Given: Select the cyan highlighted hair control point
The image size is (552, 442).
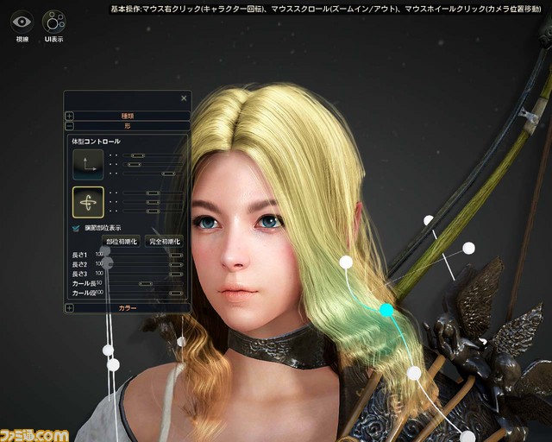Looking at the screenshot, I should [386, 310].
